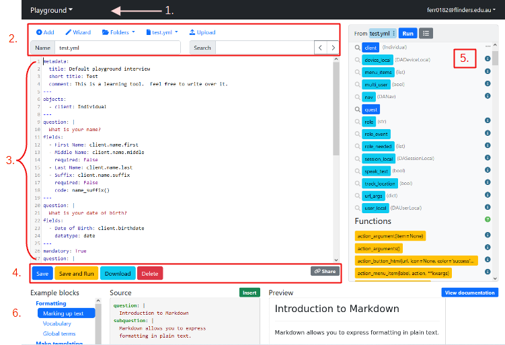Viewport: 505px width, 345px height.
Task: Click the Search input field
Action: point(264,48)
